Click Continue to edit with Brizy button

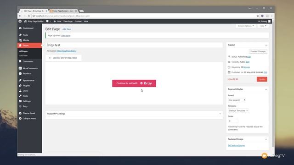[x=134, y=83]
